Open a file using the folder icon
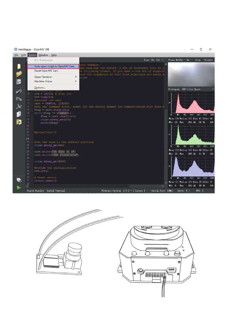The image size is (228, 324). pyautogui.click(x=19, y=74)
